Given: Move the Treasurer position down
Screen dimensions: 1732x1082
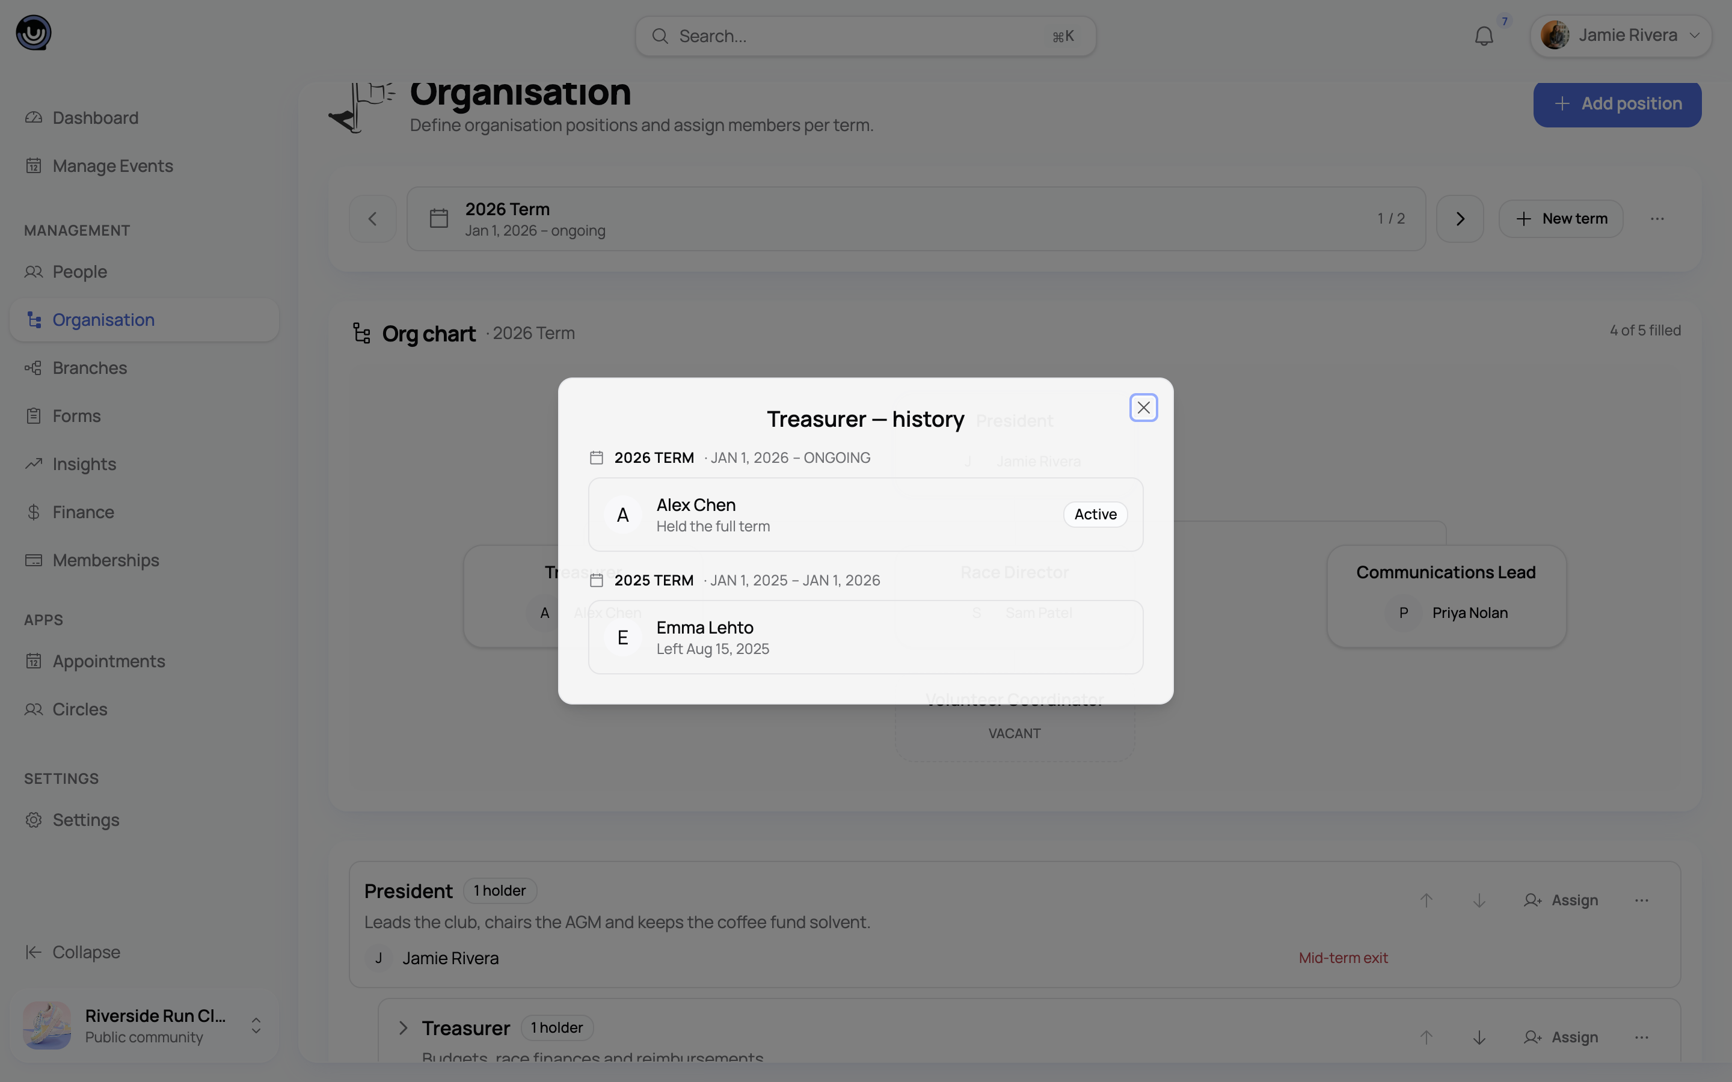Looking at the screenshot, I should tap(1479, 1038).
